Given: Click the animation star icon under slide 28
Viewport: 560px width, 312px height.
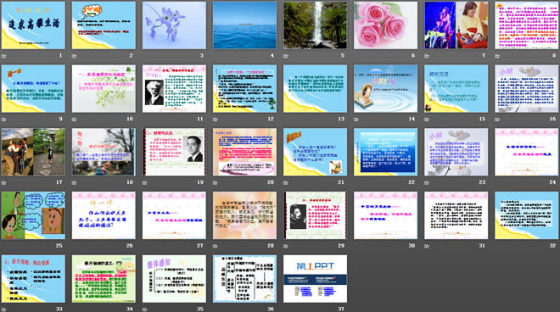Looking at the screenshot, I should 216,246.
